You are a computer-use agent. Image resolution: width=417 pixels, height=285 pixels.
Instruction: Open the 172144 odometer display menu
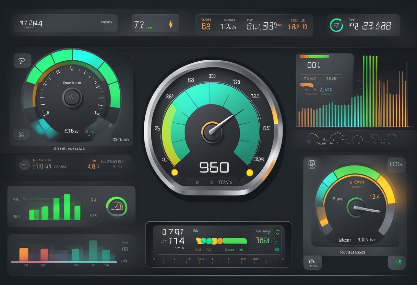[31, 22]
